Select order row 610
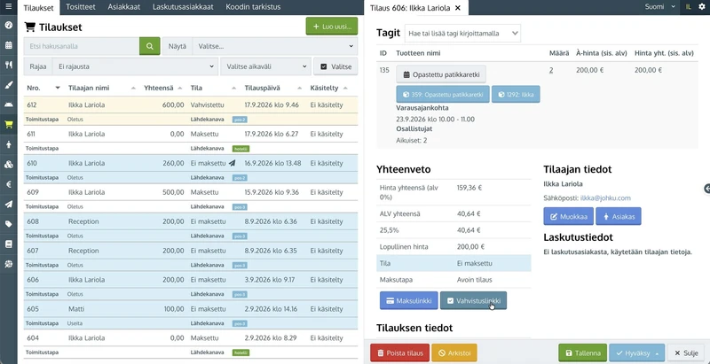The height and width of the screenshot is (364, 710). (191, 163)
